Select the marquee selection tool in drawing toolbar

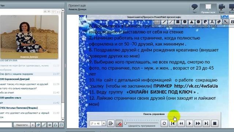157,22
